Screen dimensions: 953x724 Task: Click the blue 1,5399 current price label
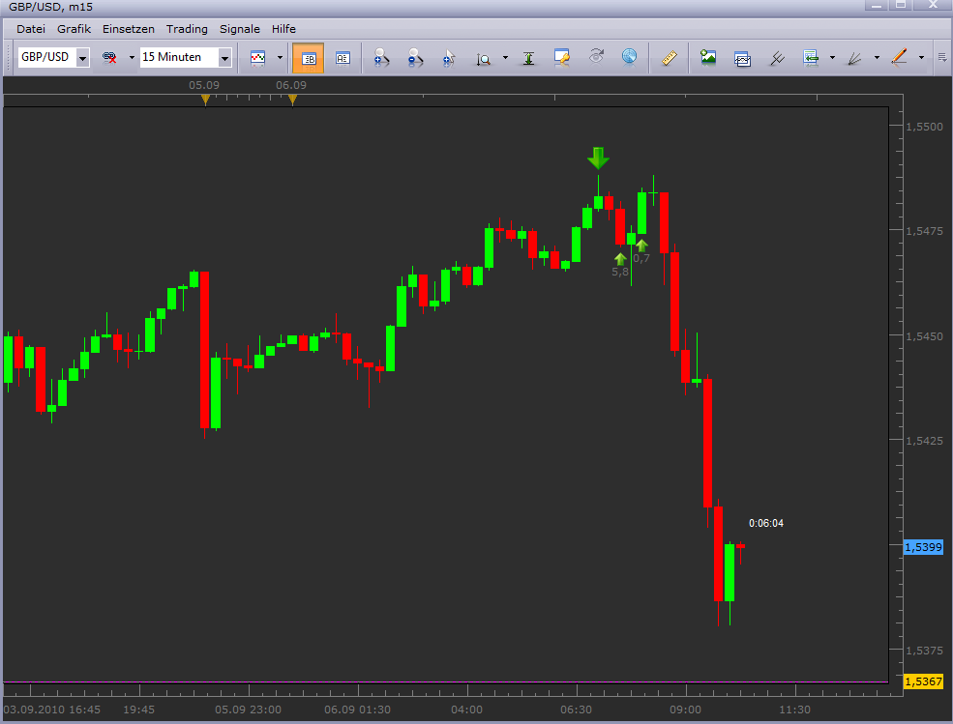(923, 547)
